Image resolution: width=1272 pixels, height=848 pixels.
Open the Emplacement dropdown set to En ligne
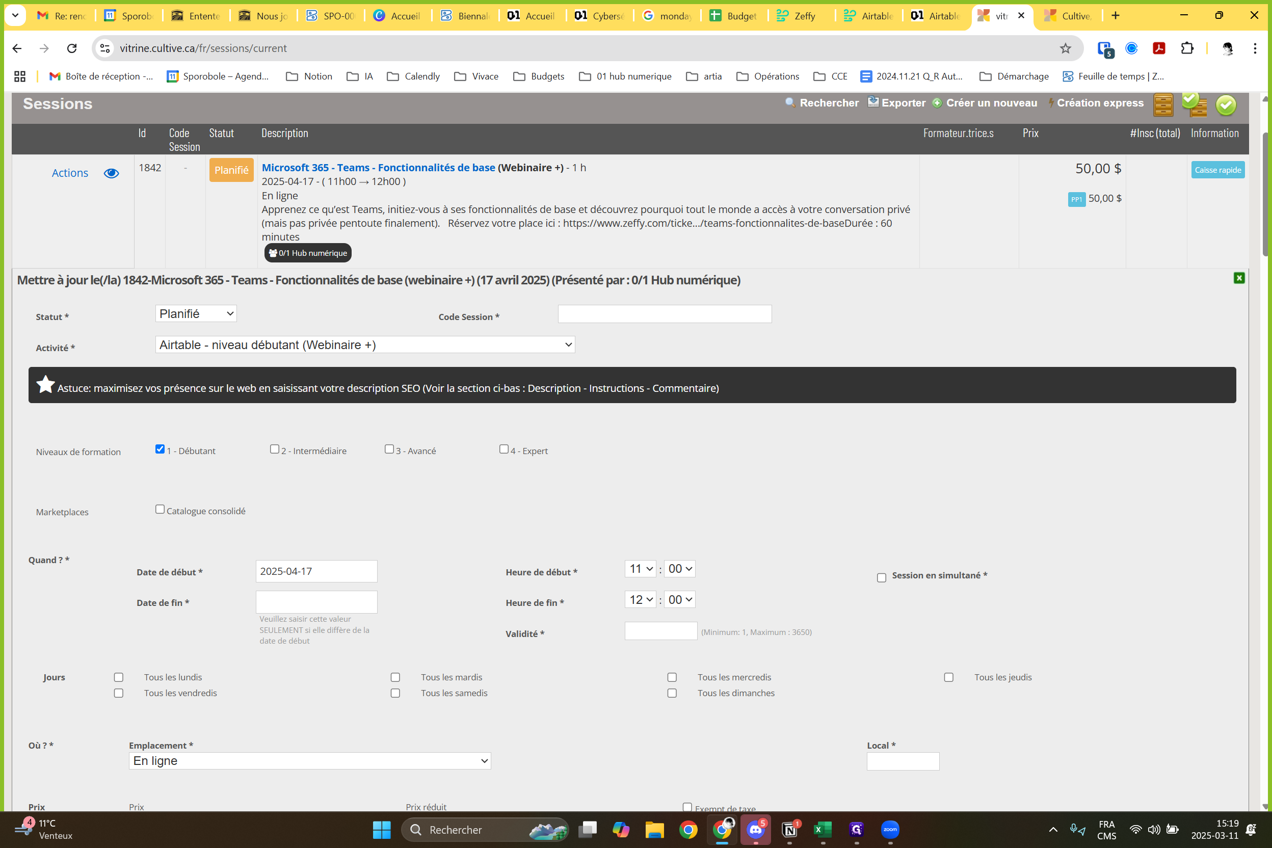[x=309, y=760]
